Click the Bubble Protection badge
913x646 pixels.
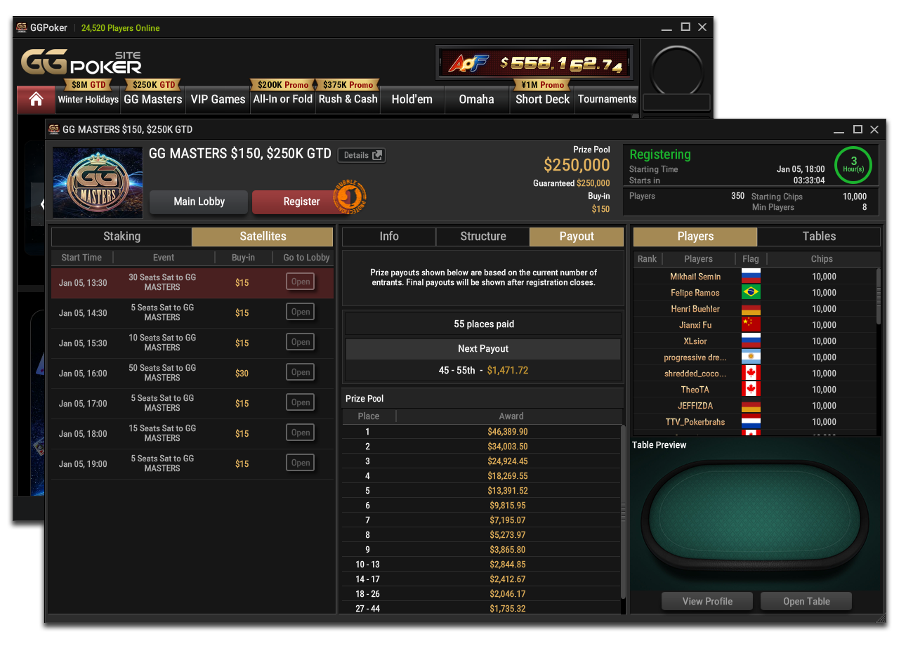coord(349,199)
